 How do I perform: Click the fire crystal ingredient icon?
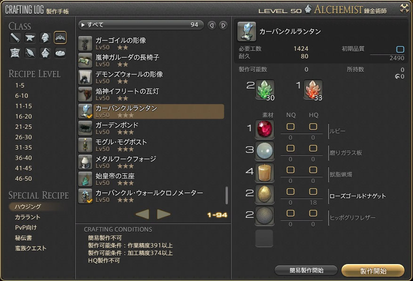click(x=313, y=90)
